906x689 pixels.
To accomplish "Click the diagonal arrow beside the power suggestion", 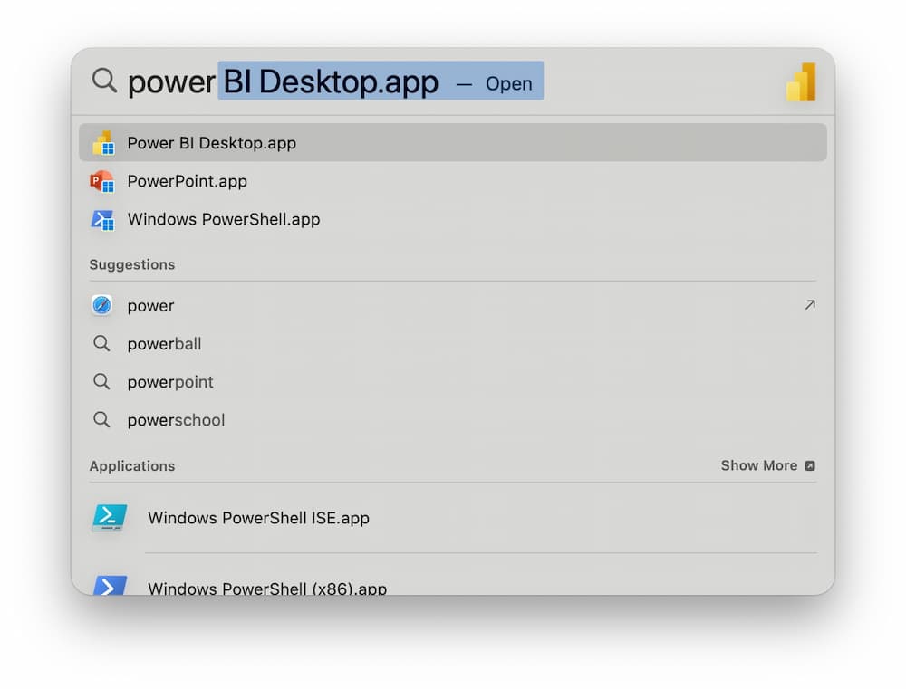I will (x=809, y=305).
